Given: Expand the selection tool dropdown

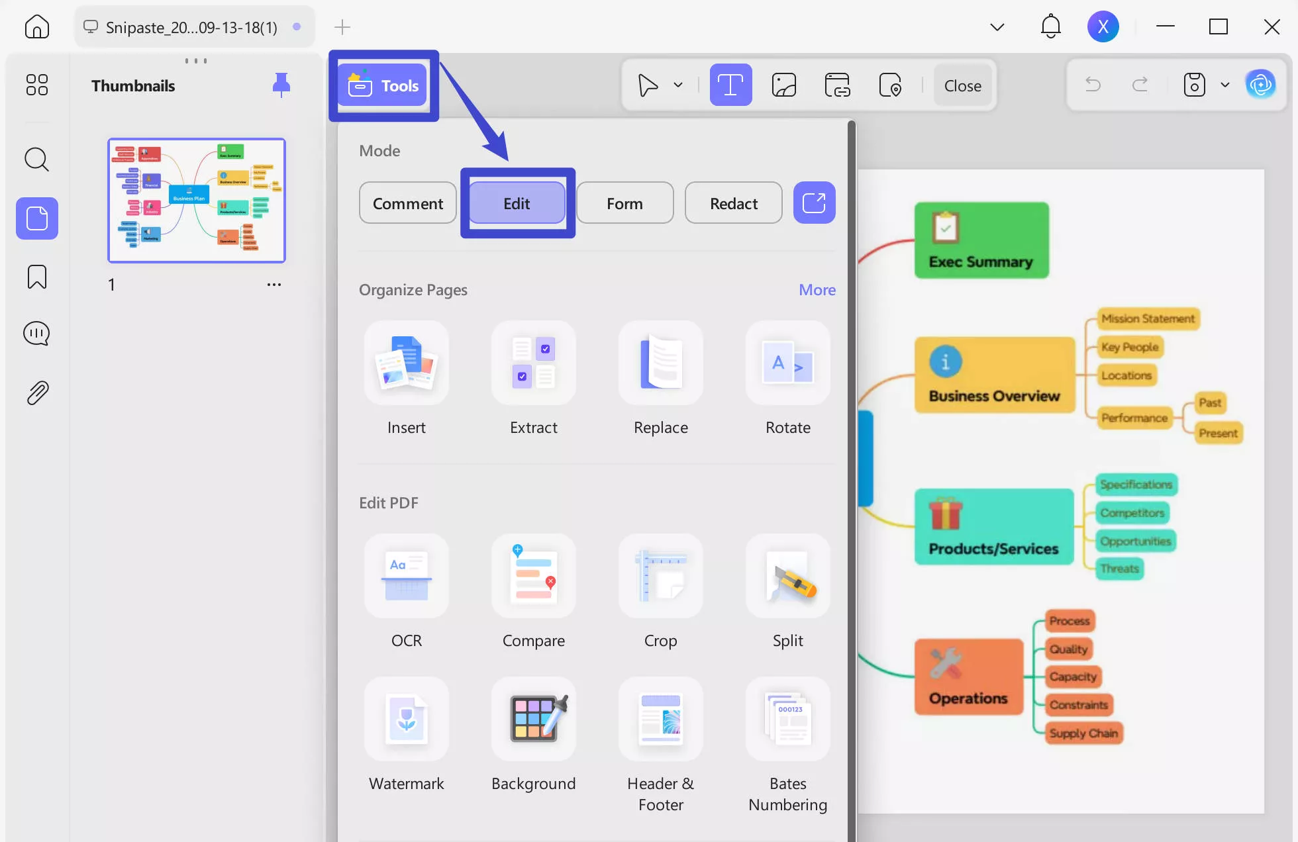Looking at the screenshot, I should (x=677, y=85).
